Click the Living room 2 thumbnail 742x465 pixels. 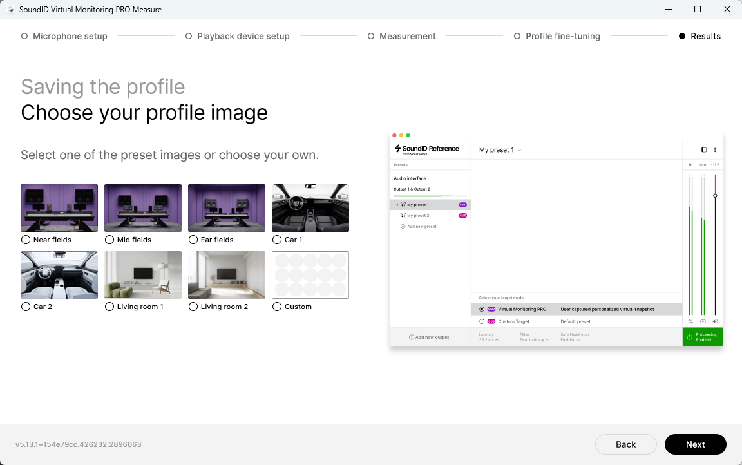click(227, 275)
